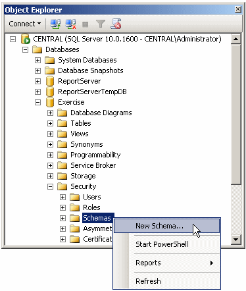
Task: Expand the Tables node
Action: coord(51,124)
